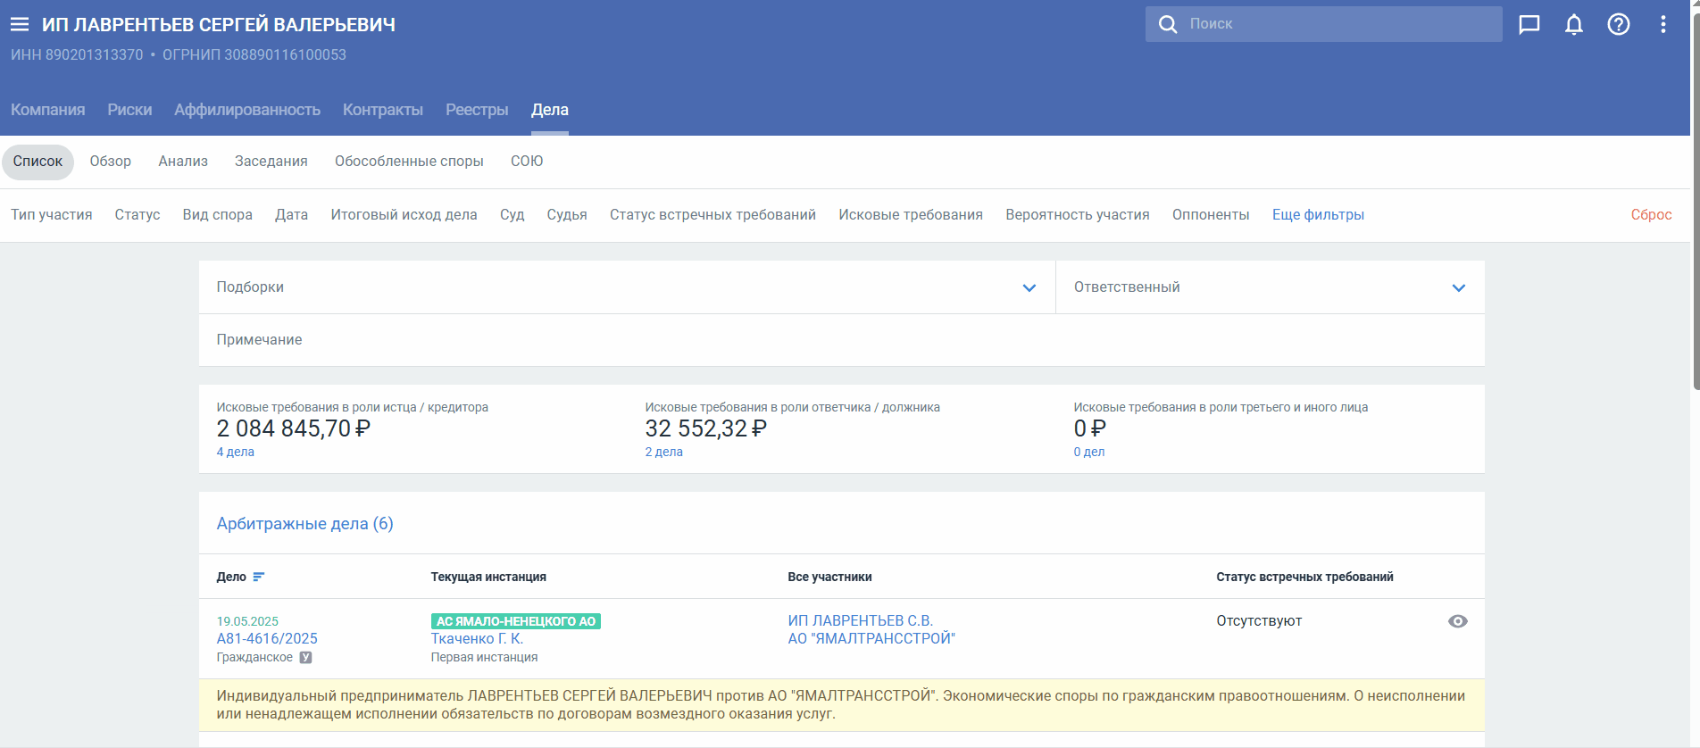Switch to the Аффилированность tab
Image resolution: width=1700 pixels, height=748 pixels.
tap(247, 110)
